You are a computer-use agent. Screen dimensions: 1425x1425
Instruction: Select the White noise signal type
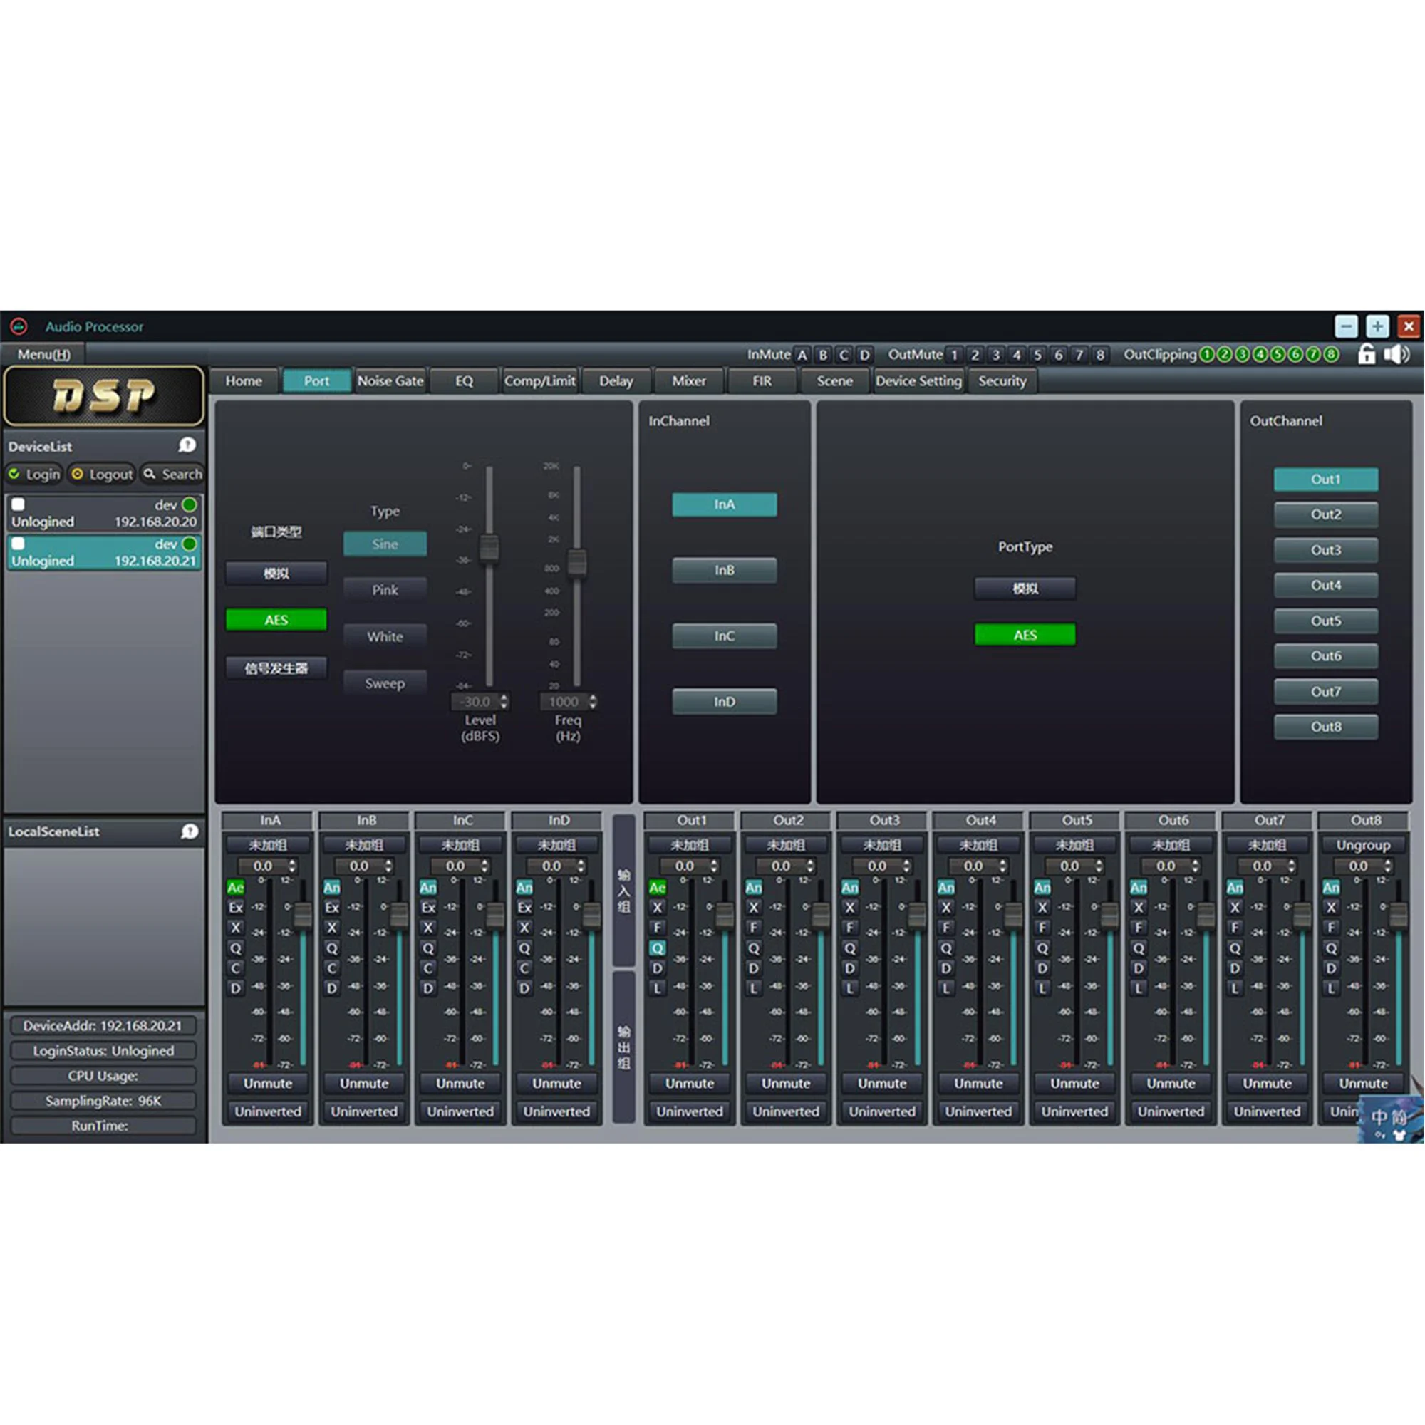[385, 636]
